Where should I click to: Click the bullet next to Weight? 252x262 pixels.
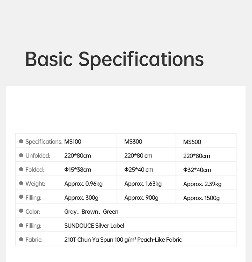click(21, 183)
